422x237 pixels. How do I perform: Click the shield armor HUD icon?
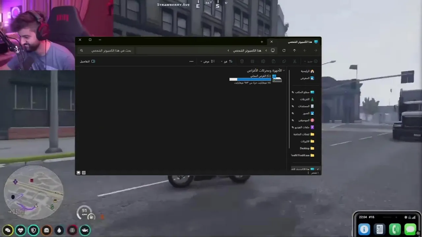(x=34, y=230)
